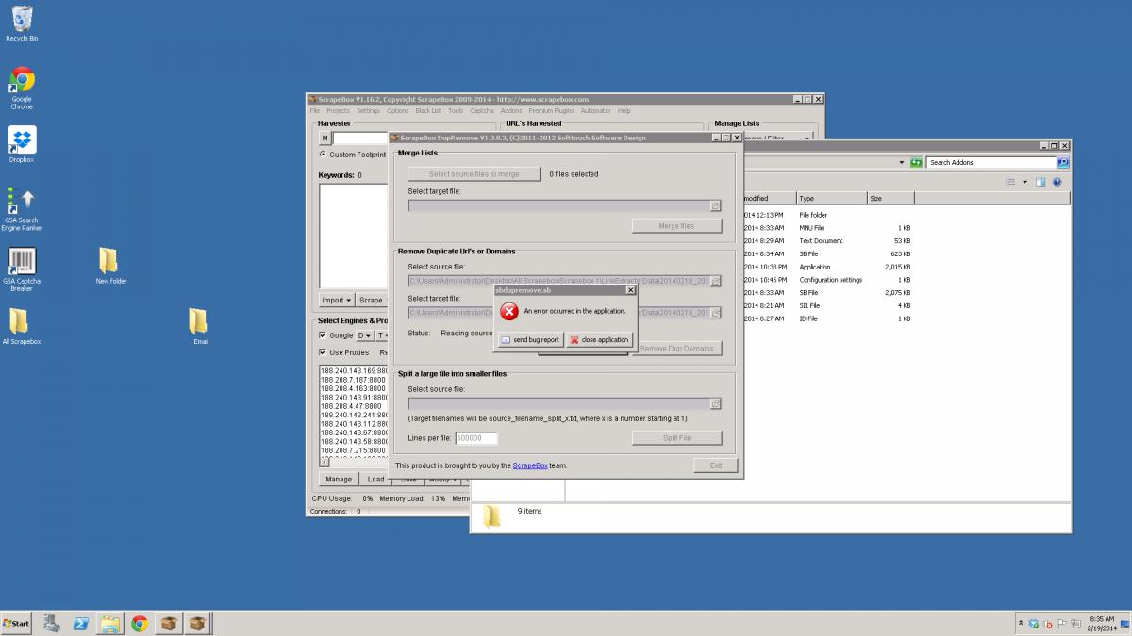Screen dimensions: 1132x636
Task: Click the Merge files button
Action: pos(676,226)
